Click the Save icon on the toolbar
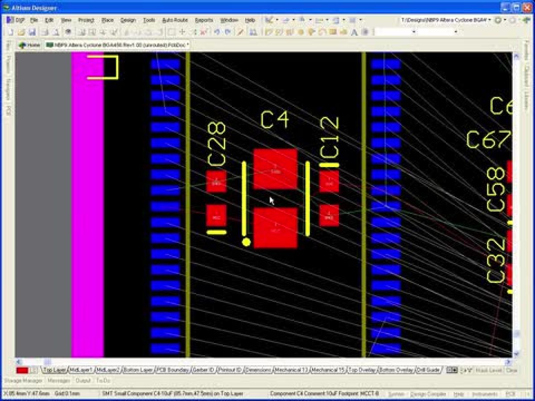535x401 pixels. tap(31, 32)
